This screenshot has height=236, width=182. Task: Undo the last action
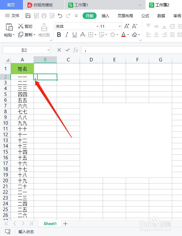pos(60,16)
